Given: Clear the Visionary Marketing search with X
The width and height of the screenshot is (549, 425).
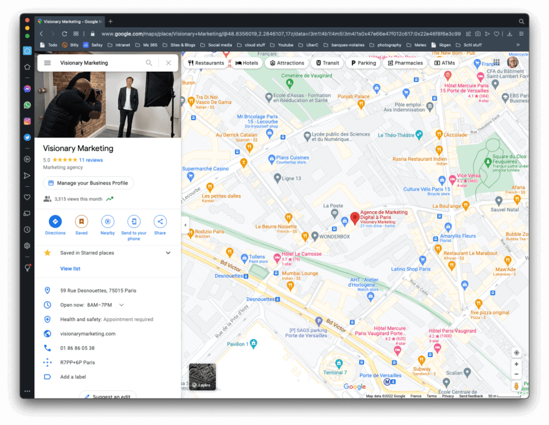Looking at the screenshot, I should point(169,63).
